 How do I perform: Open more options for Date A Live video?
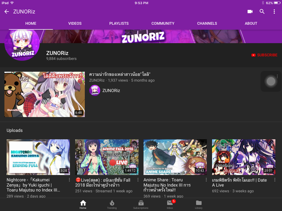point(275,180)
